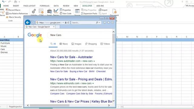
Task: Switch to Images results tab
Action: tap(76, 44)
